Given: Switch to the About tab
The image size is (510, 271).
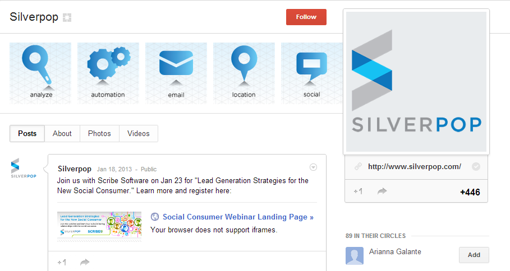Looking at the screenshot, I should 62,133.
